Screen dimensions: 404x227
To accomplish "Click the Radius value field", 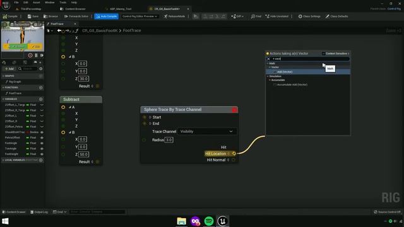I will pyautogui.click(x=169, y=140).
